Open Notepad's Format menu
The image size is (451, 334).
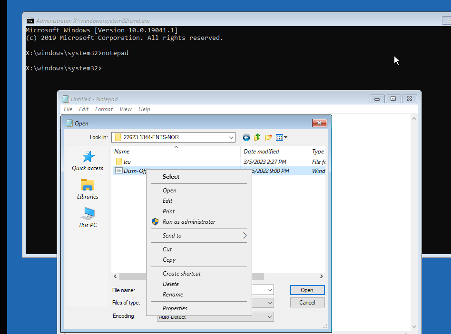coord(104,109)
